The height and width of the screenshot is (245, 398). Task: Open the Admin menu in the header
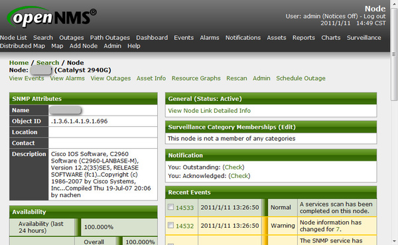[112, 46]
